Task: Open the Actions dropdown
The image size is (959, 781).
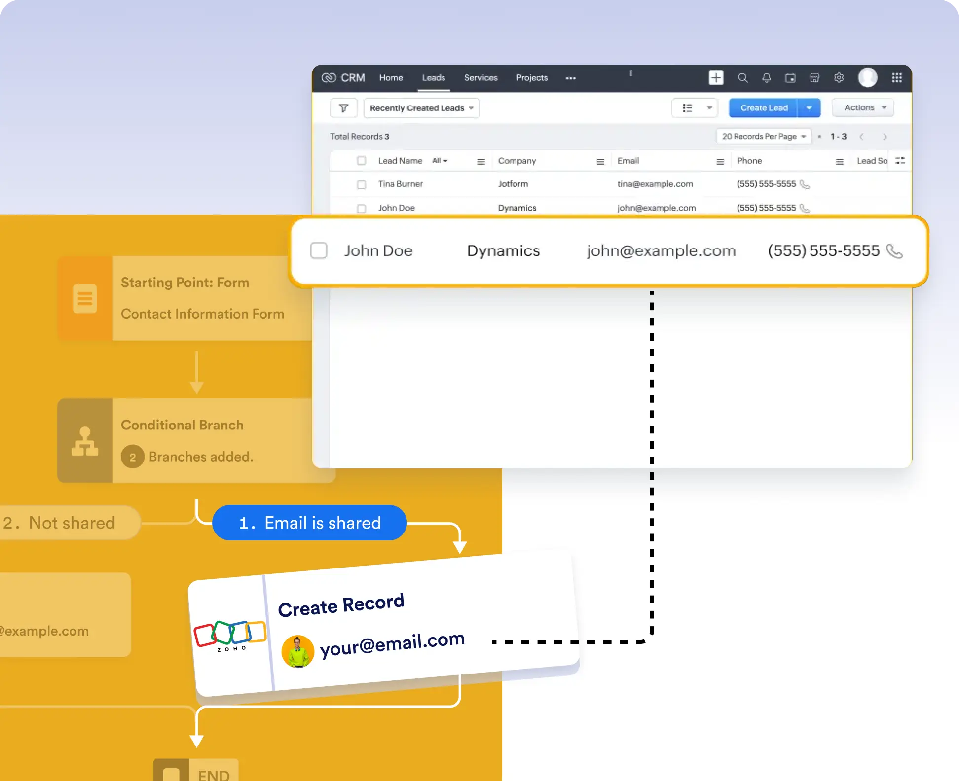Action: pyautogui.click(x=863, y=107)
